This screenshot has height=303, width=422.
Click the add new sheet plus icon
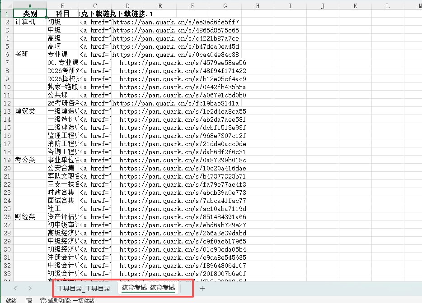202,288
